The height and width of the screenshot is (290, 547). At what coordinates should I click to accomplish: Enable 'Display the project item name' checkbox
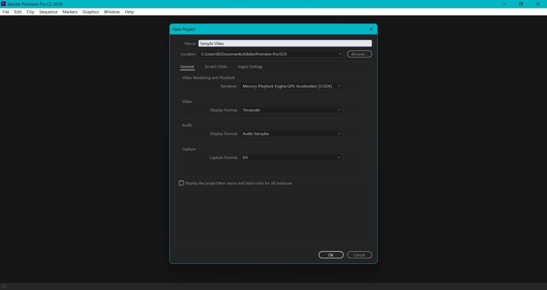(x=181, y=183)
